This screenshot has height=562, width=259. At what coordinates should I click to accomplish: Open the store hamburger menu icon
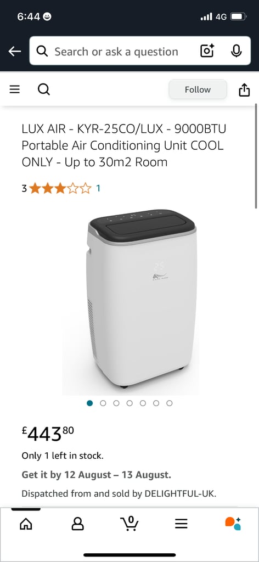point(14,89)
